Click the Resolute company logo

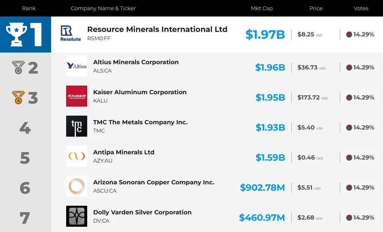coord(71,33)
